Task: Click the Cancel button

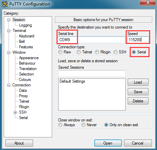Action: pyautogui.click(x=138, y=143)
